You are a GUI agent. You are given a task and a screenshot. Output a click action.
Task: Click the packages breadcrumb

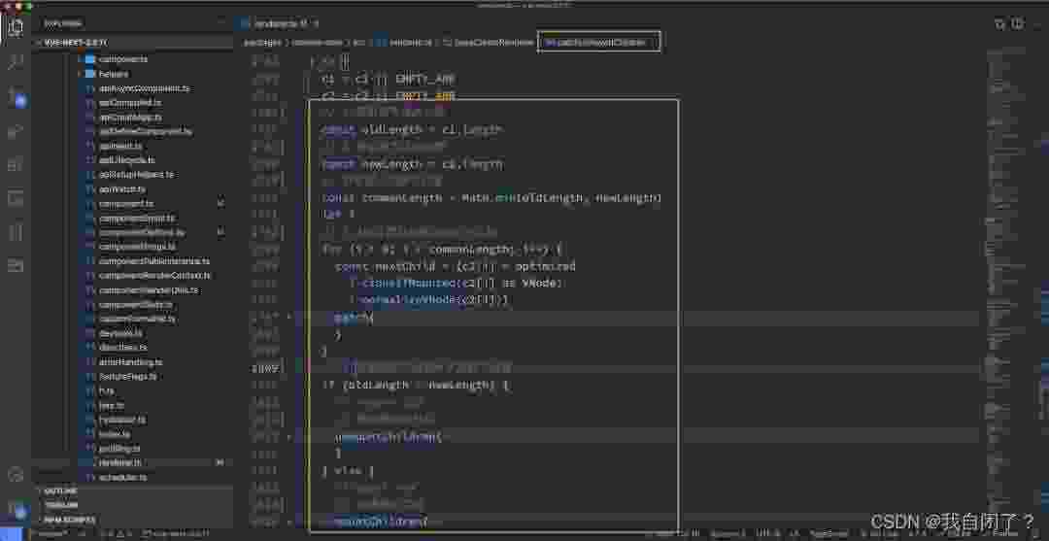265,42
